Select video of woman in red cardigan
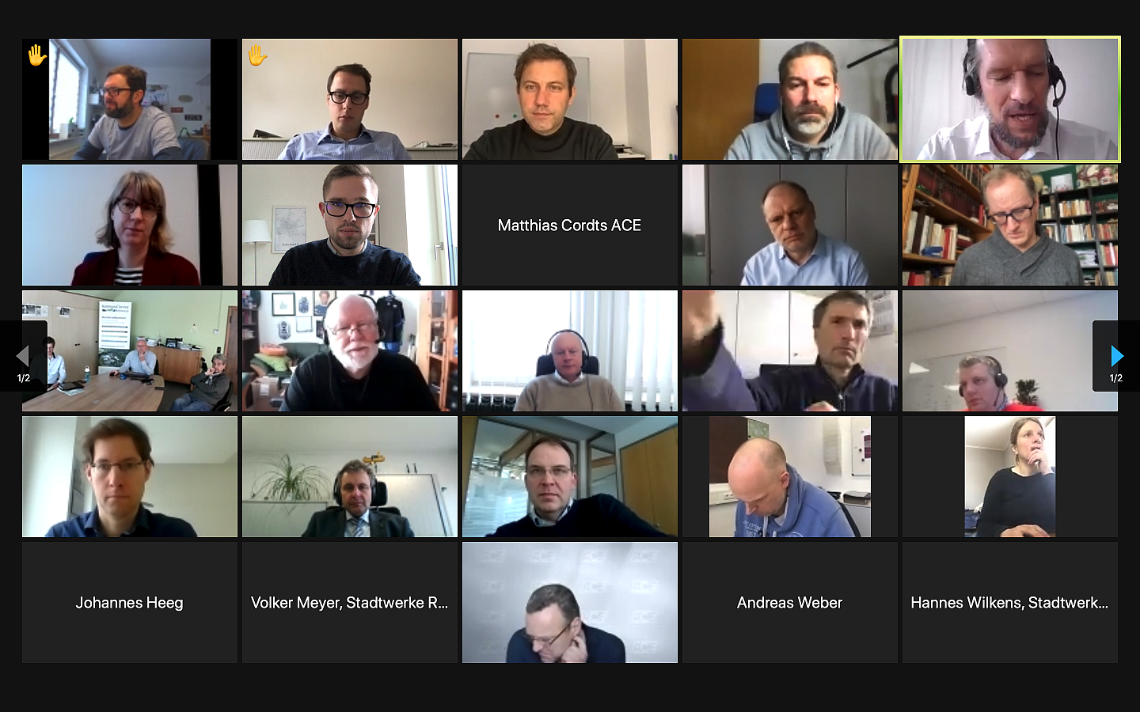Image resolution: width=1140 pixels, height=712 pixels. tap(130, 225)
